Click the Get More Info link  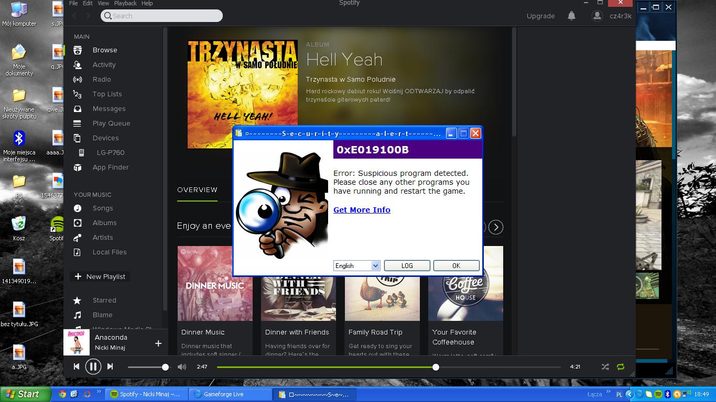tap(362, 210)
